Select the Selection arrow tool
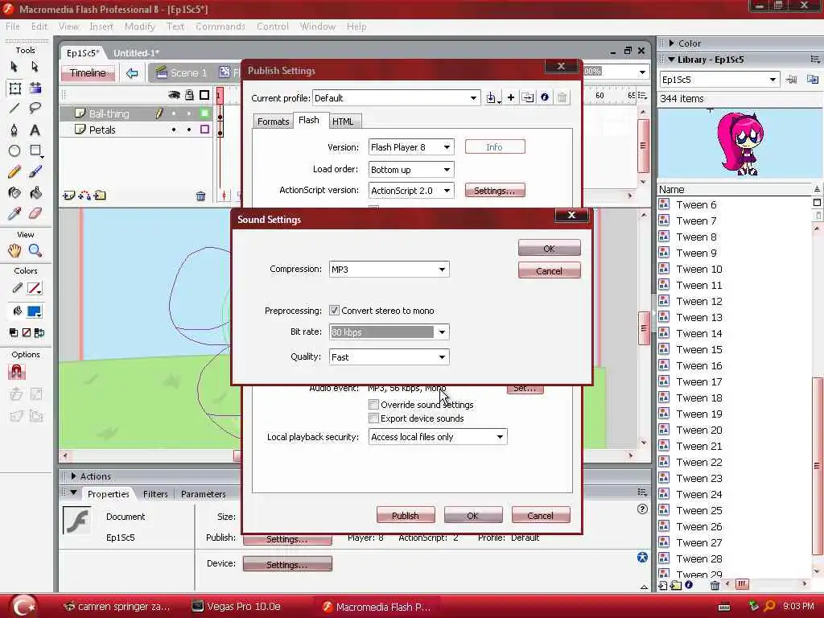 coord(14,67)
